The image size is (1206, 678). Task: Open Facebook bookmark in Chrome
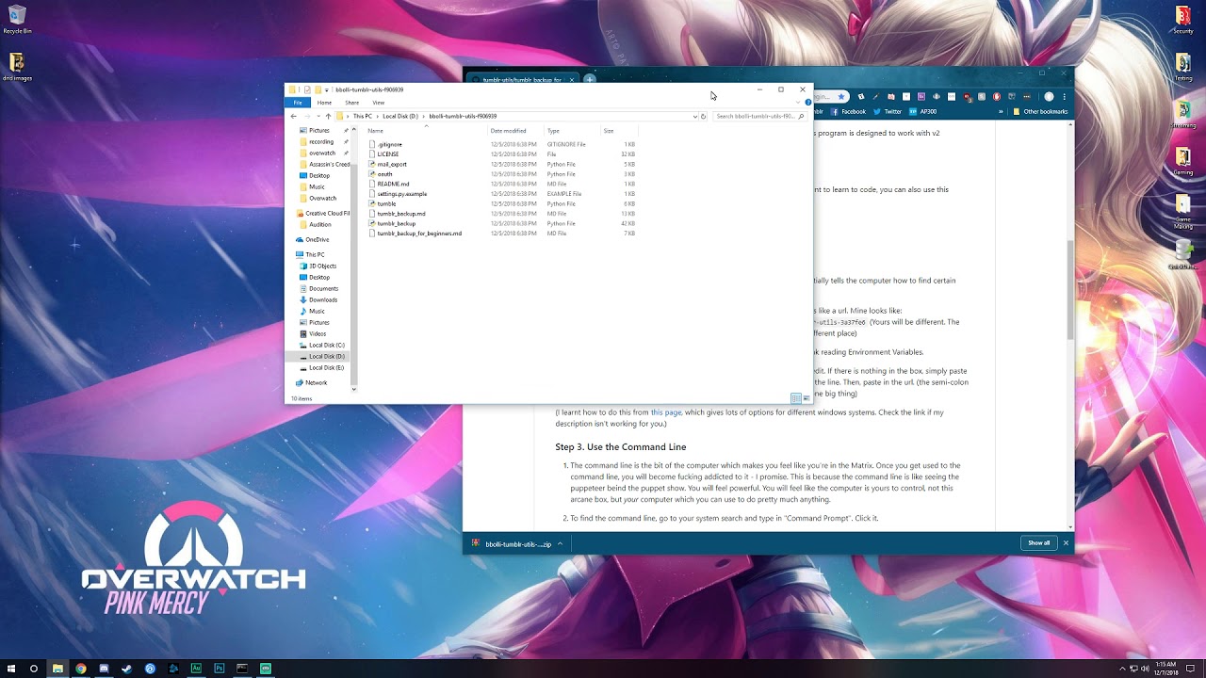pyautogui.click(x=848, y=111)
